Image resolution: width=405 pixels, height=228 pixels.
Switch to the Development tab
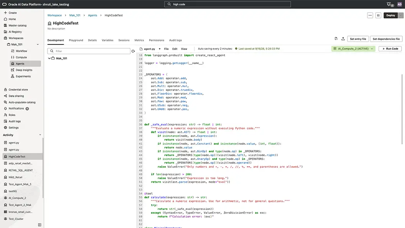[56, 40]
